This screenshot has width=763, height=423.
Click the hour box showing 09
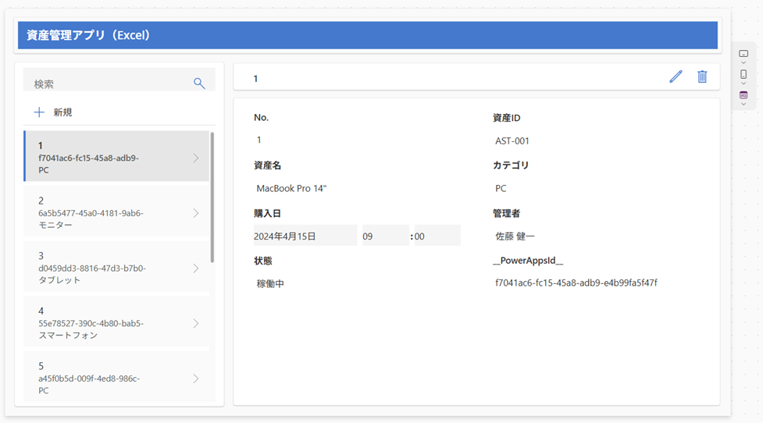[x=385, y=236]
